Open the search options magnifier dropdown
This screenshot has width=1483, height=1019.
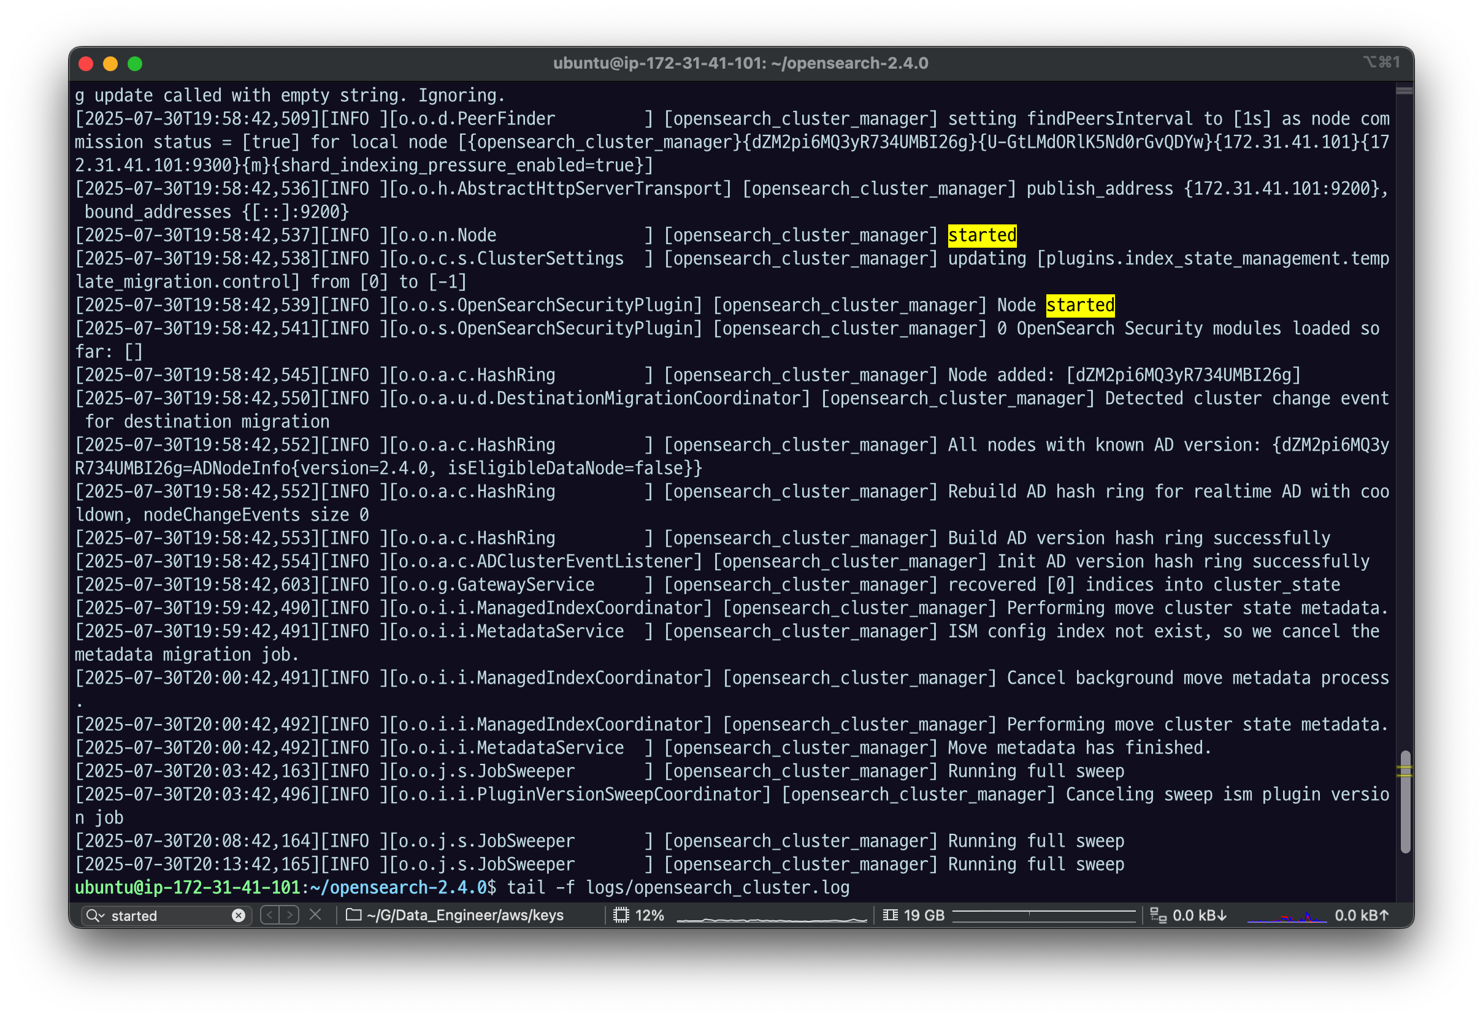(x=94, y=915)
